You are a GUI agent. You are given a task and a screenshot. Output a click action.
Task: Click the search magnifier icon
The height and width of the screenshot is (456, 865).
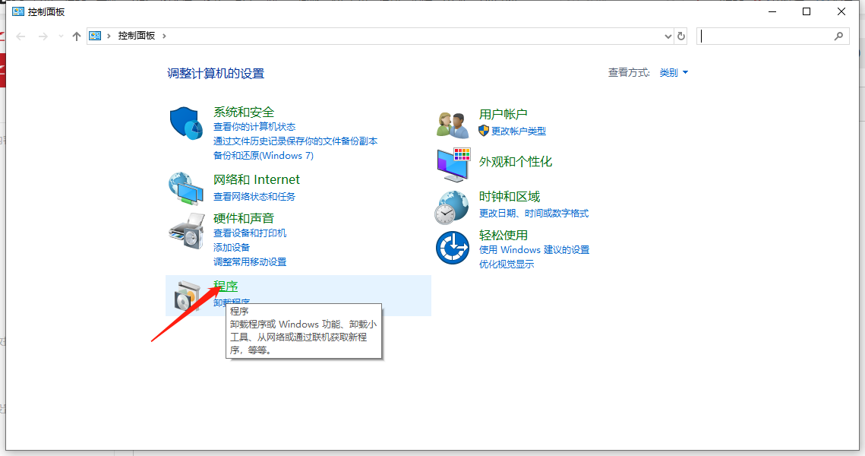838,36
